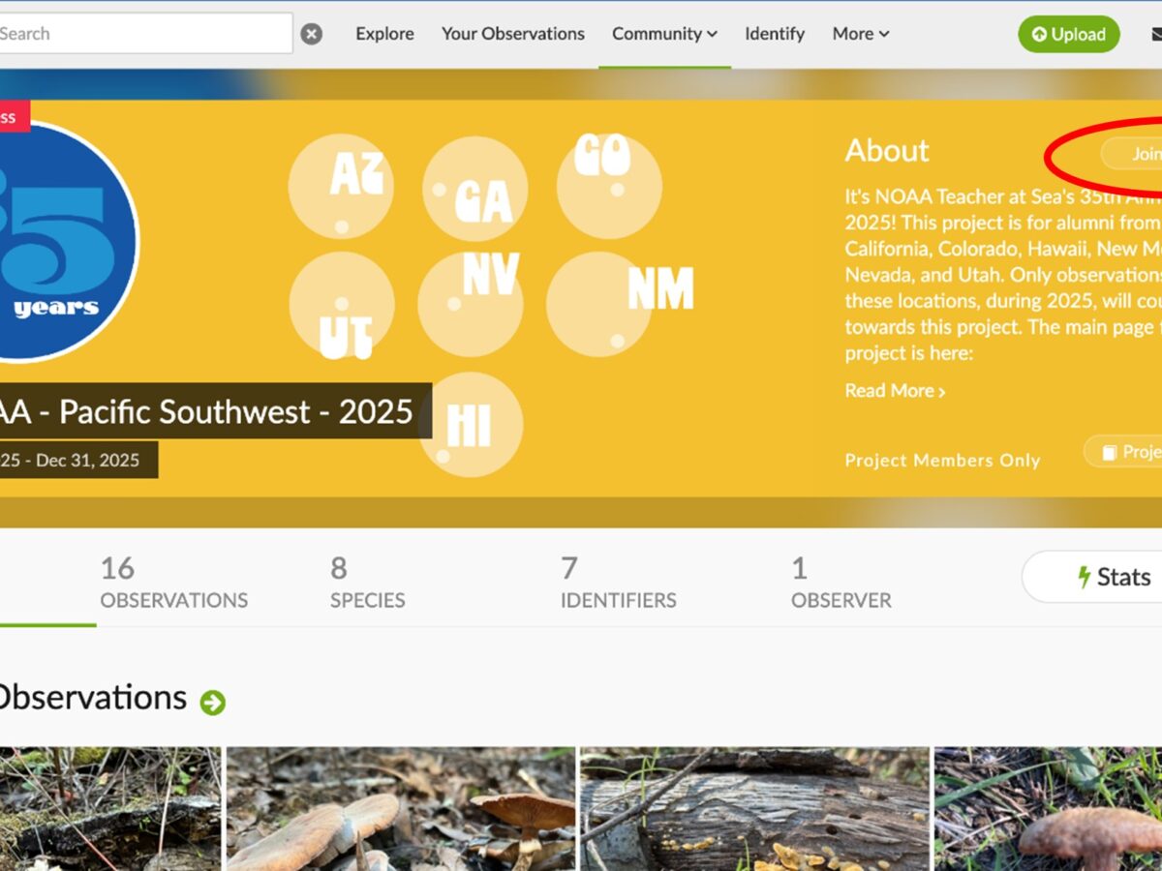Click the CO state circle

click(x=609, y=186)
